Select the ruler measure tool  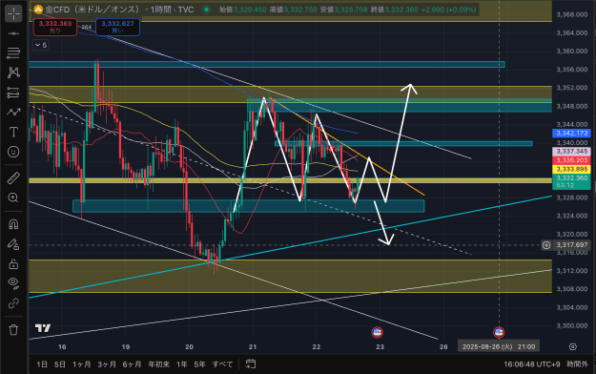13,178
